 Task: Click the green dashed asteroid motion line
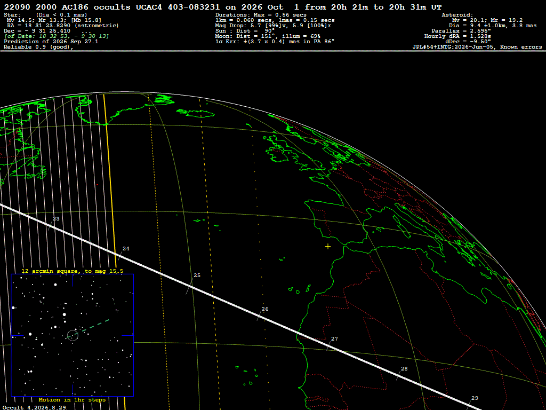click(x=92, y=327)
